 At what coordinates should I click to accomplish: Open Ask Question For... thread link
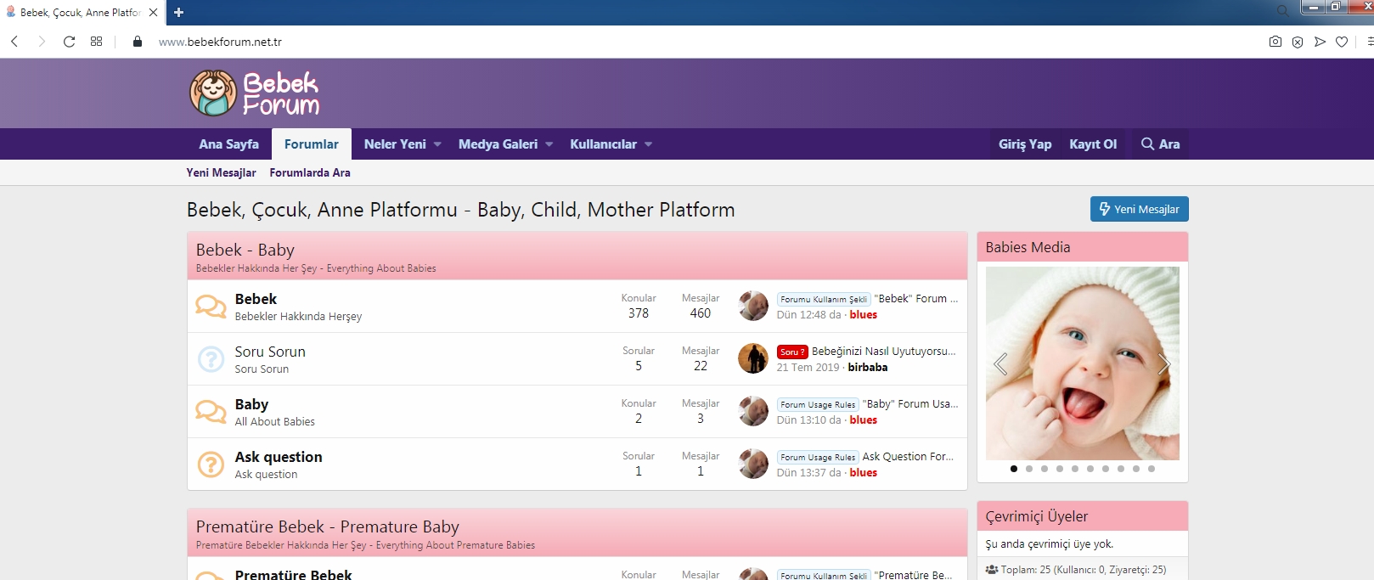[908, 457]
